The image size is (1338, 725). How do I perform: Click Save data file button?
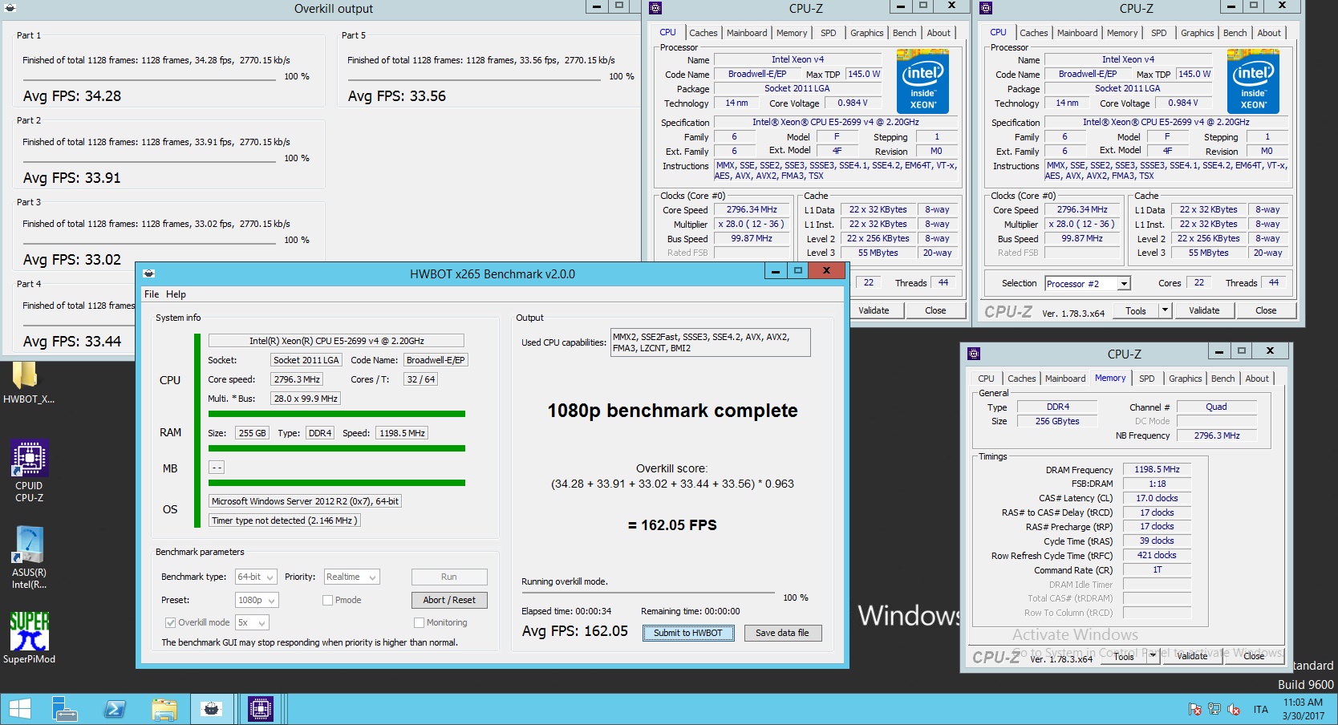pos(782,633)
